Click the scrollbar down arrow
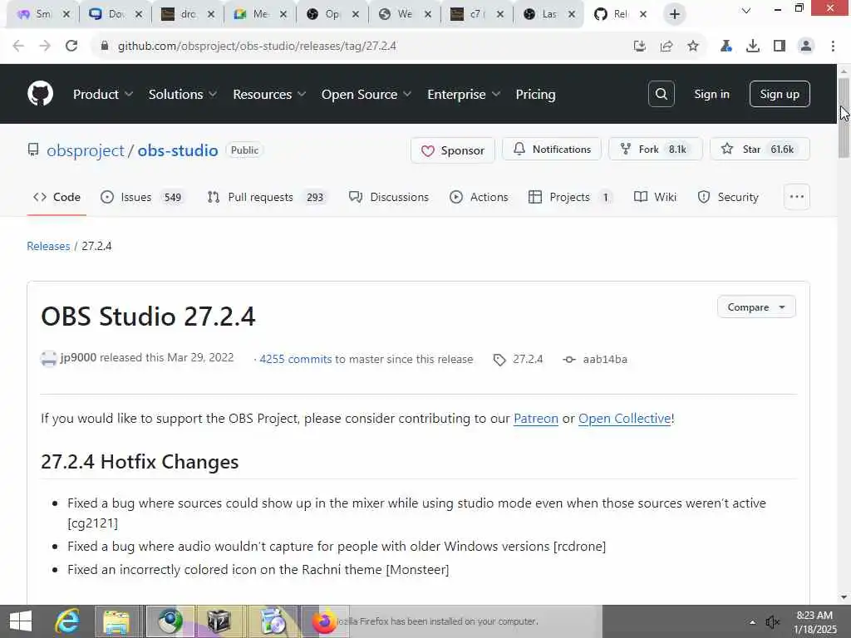Image resolution: width=851 pixels, height=638 pixels. [844, 598]
